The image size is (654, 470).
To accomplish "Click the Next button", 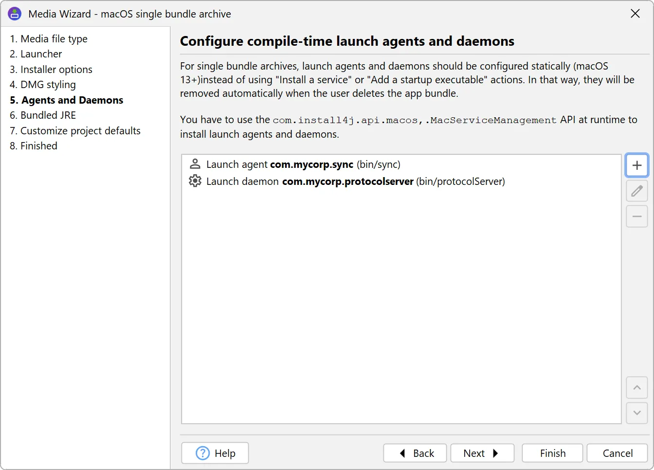I will [482, 453].
